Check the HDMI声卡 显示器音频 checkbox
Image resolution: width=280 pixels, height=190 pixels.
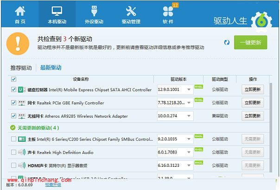[13, 165]
